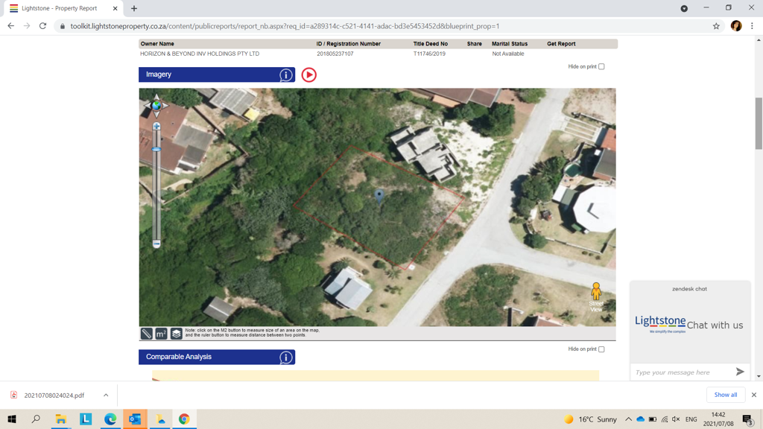763x429 pixels.
Task: Tick Hide on print for Imagery
Action: click(x=601, y=67)
